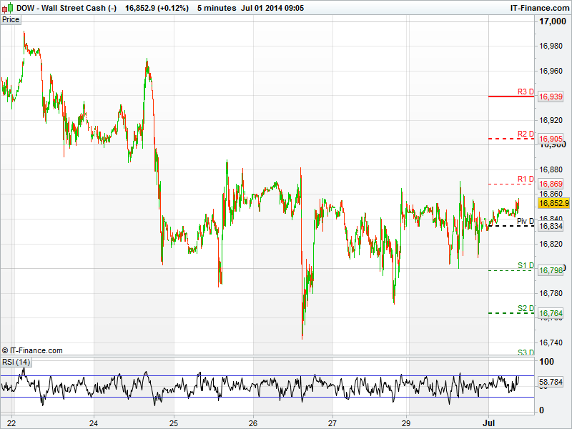Click the S2 D support level marker
The width and height of the screenshot is (572, 429).
click(x=526, y=308)
